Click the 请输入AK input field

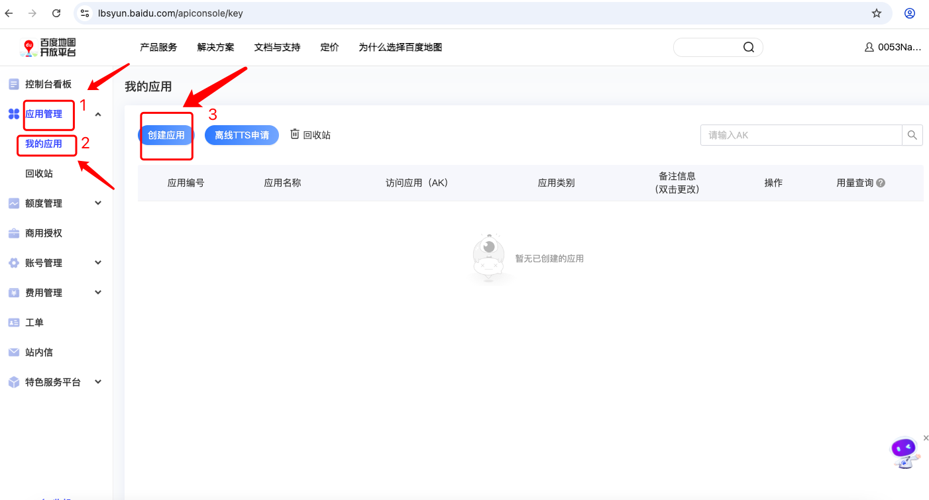801,135
